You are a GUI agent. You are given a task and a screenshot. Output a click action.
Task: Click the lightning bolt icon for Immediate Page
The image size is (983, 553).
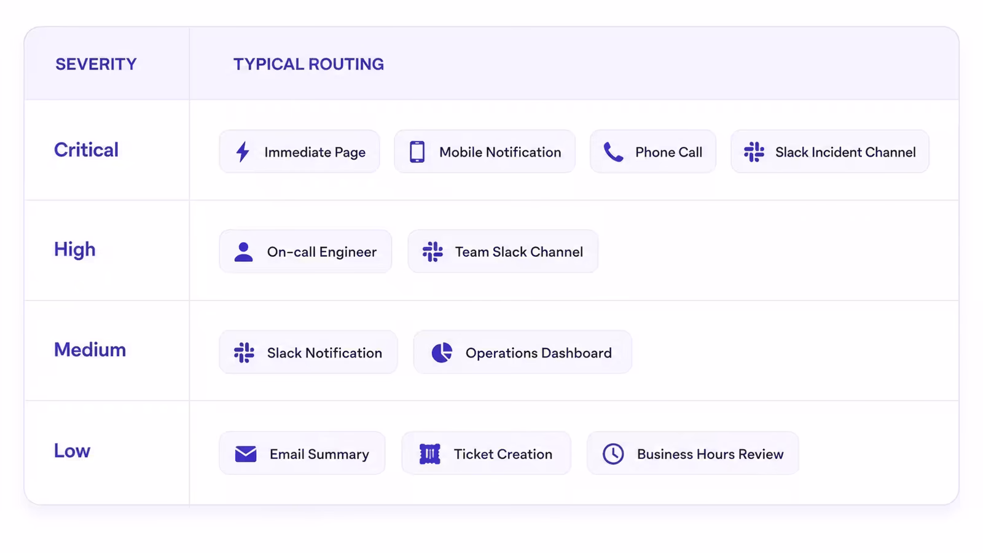[243, 152]
